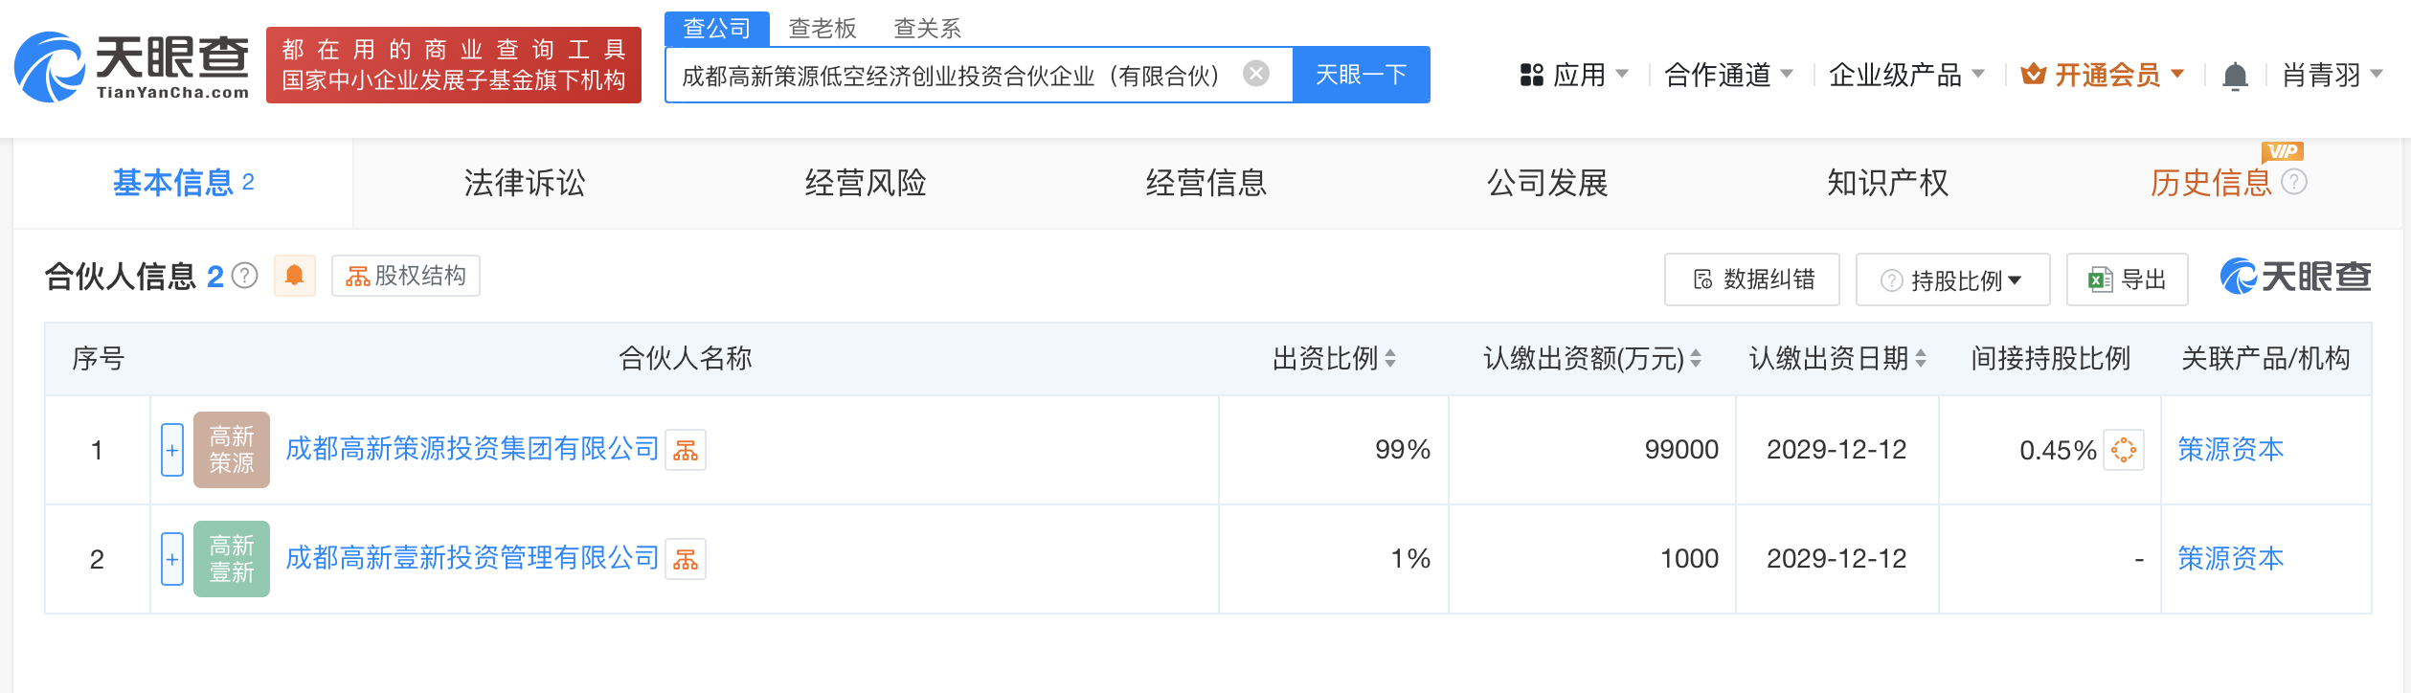2411x693 pixels.
Task: Click the TianYanCha logo
Action: [131, 66]
